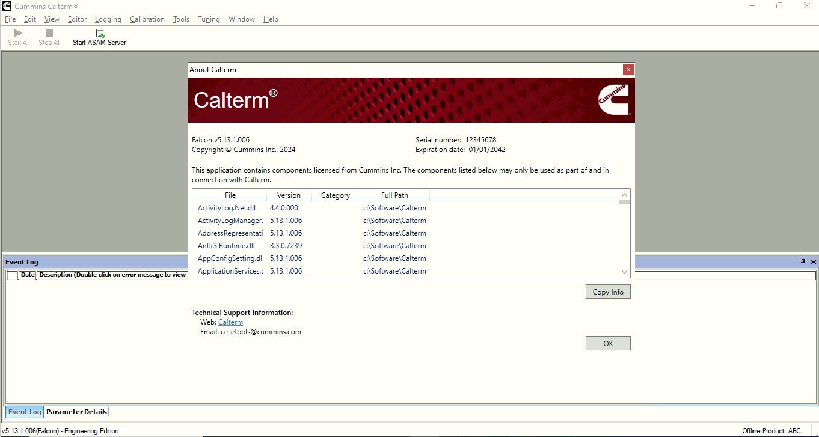Click the Stop All toolbar icon
This screenshot has width=819, height=437.
[x=49, y=33]
